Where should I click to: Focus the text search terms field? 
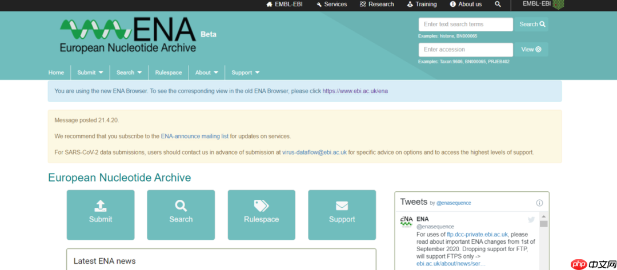466,25
